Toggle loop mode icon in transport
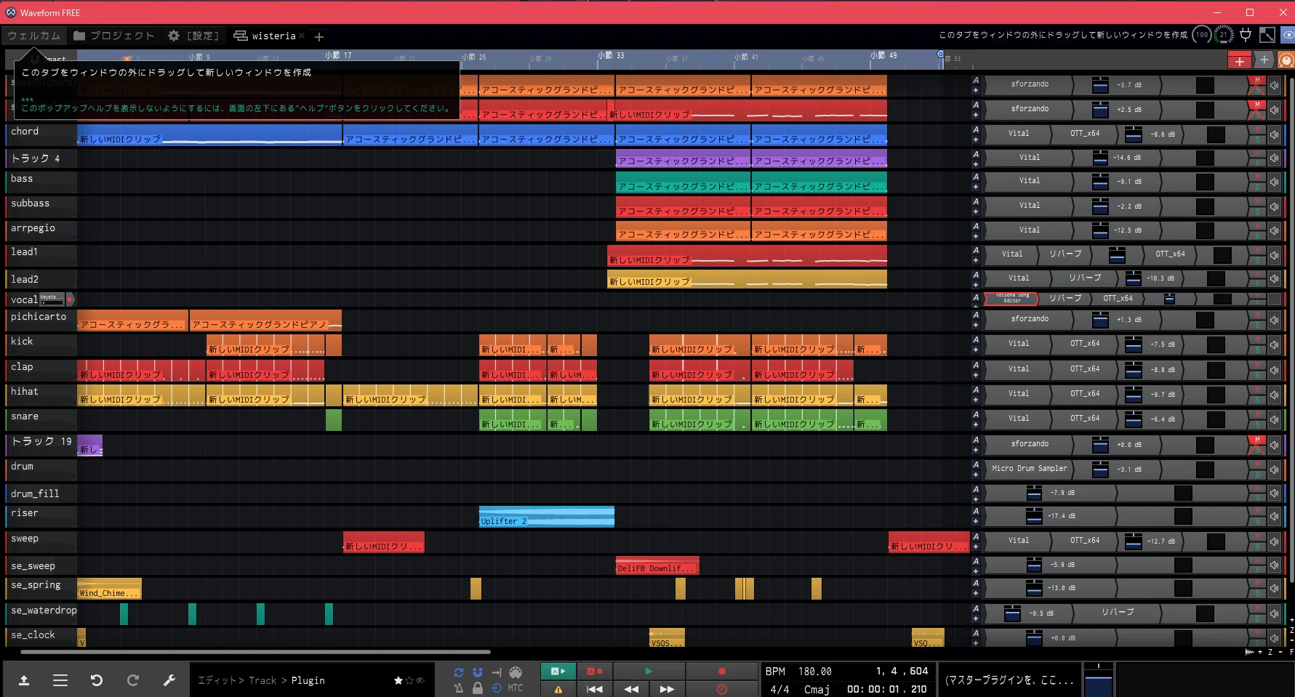 pos(458,672)
